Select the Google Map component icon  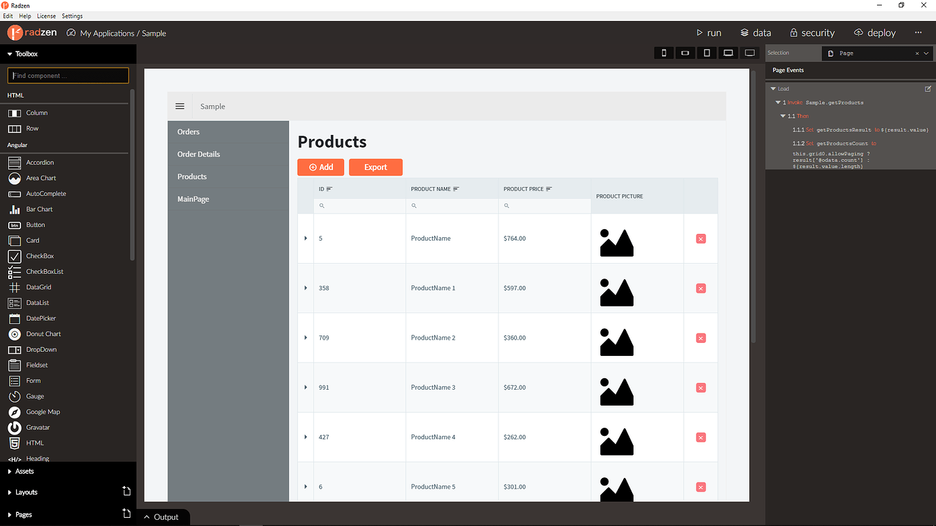point(14,412)
